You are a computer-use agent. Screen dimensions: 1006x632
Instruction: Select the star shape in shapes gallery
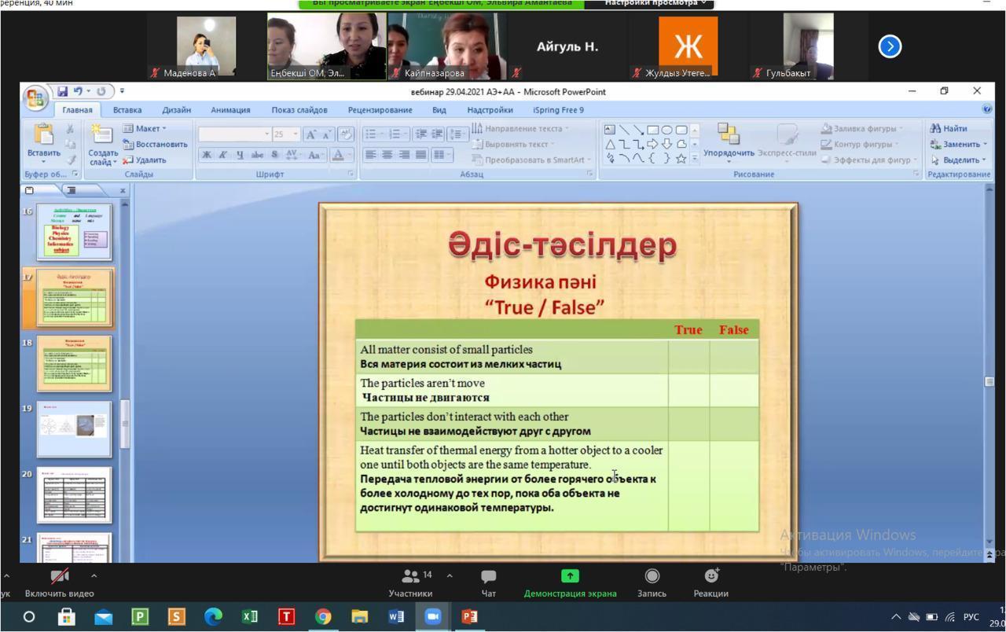pos(681,158)
